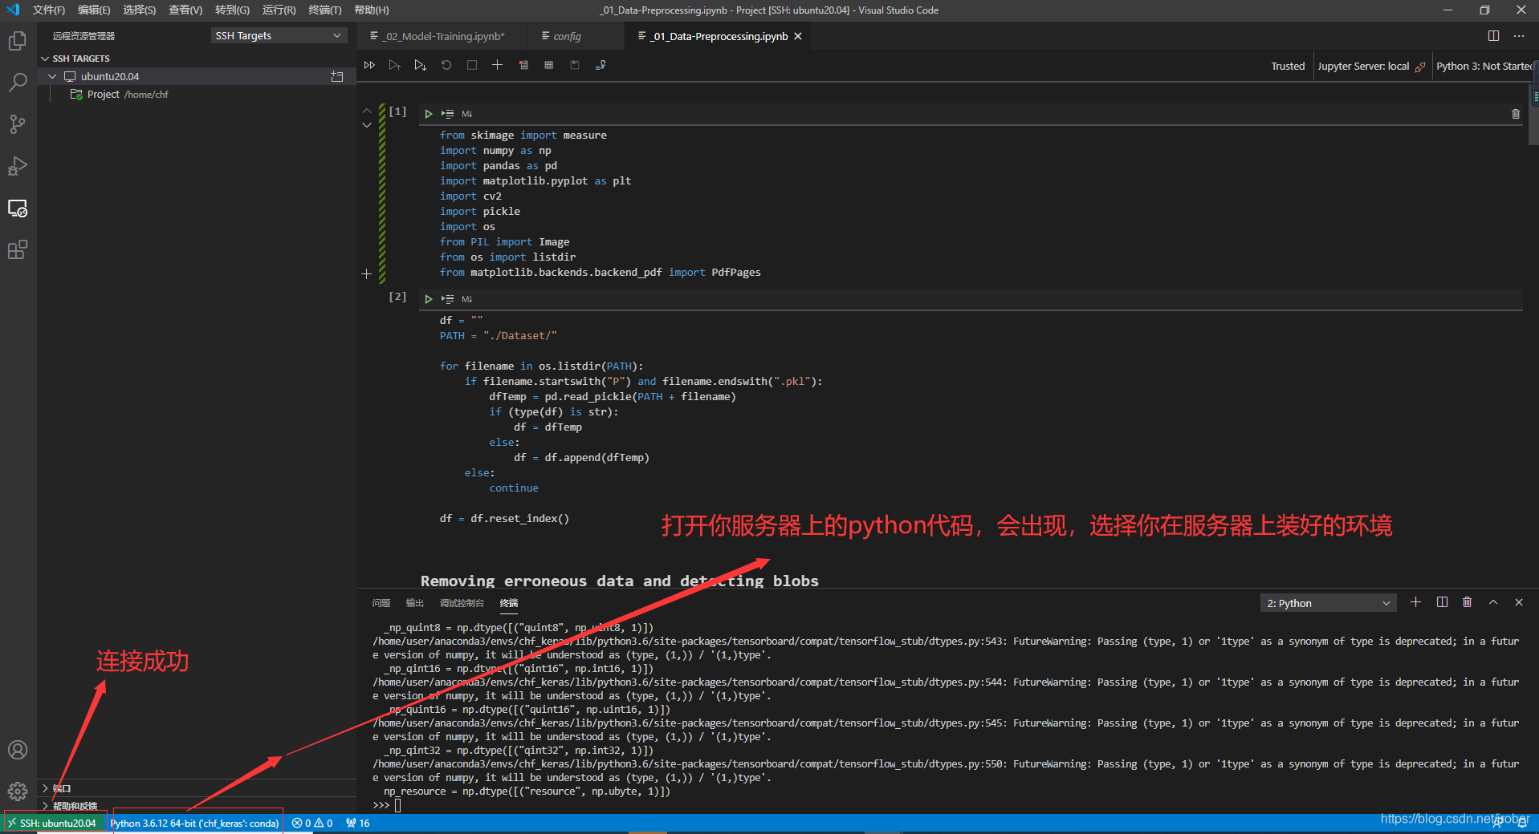This screenshot has height=834, width=1539.
Task: Open the 文件(F) menu
Action: coord(48,10)
